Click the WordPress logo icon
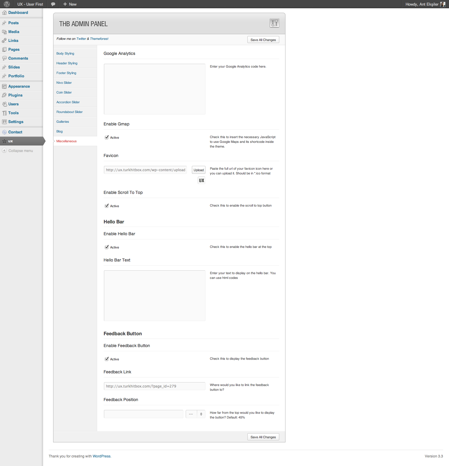Viewport: 449px width, 466px height. click(x=6, y=4)
